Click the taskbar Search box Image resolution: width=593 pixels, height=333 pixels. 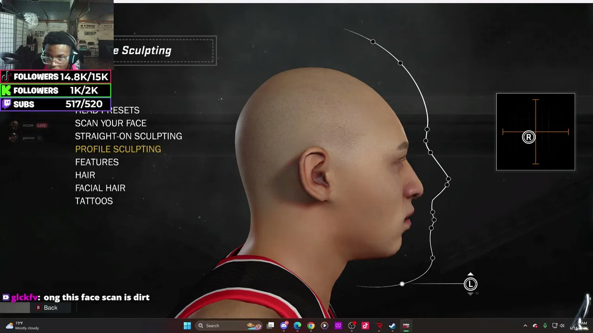point(228,326)
